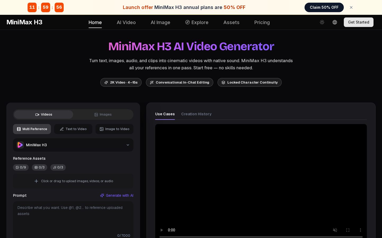Screen dimensions: 382x238
Task: Open the Explore nav item
Action: (x=197, y=22)
